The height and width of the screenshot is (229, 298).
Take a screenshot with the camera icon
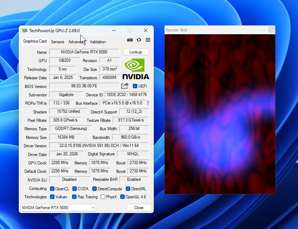click(x=130, y=40)
